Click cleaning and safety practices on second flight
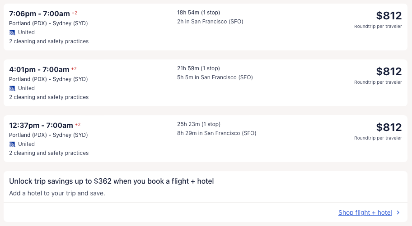412x226 pixels. click(49, 97)
